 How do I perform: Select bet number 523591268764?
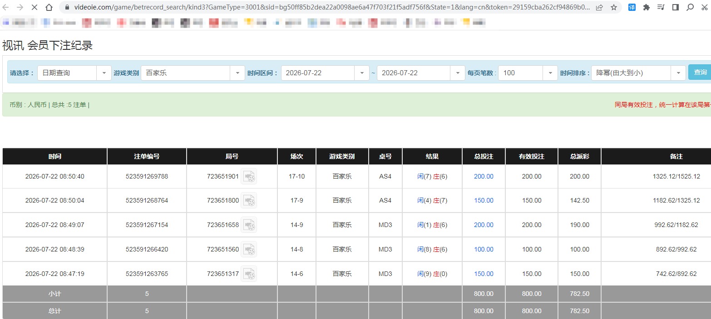coord(147,200)
